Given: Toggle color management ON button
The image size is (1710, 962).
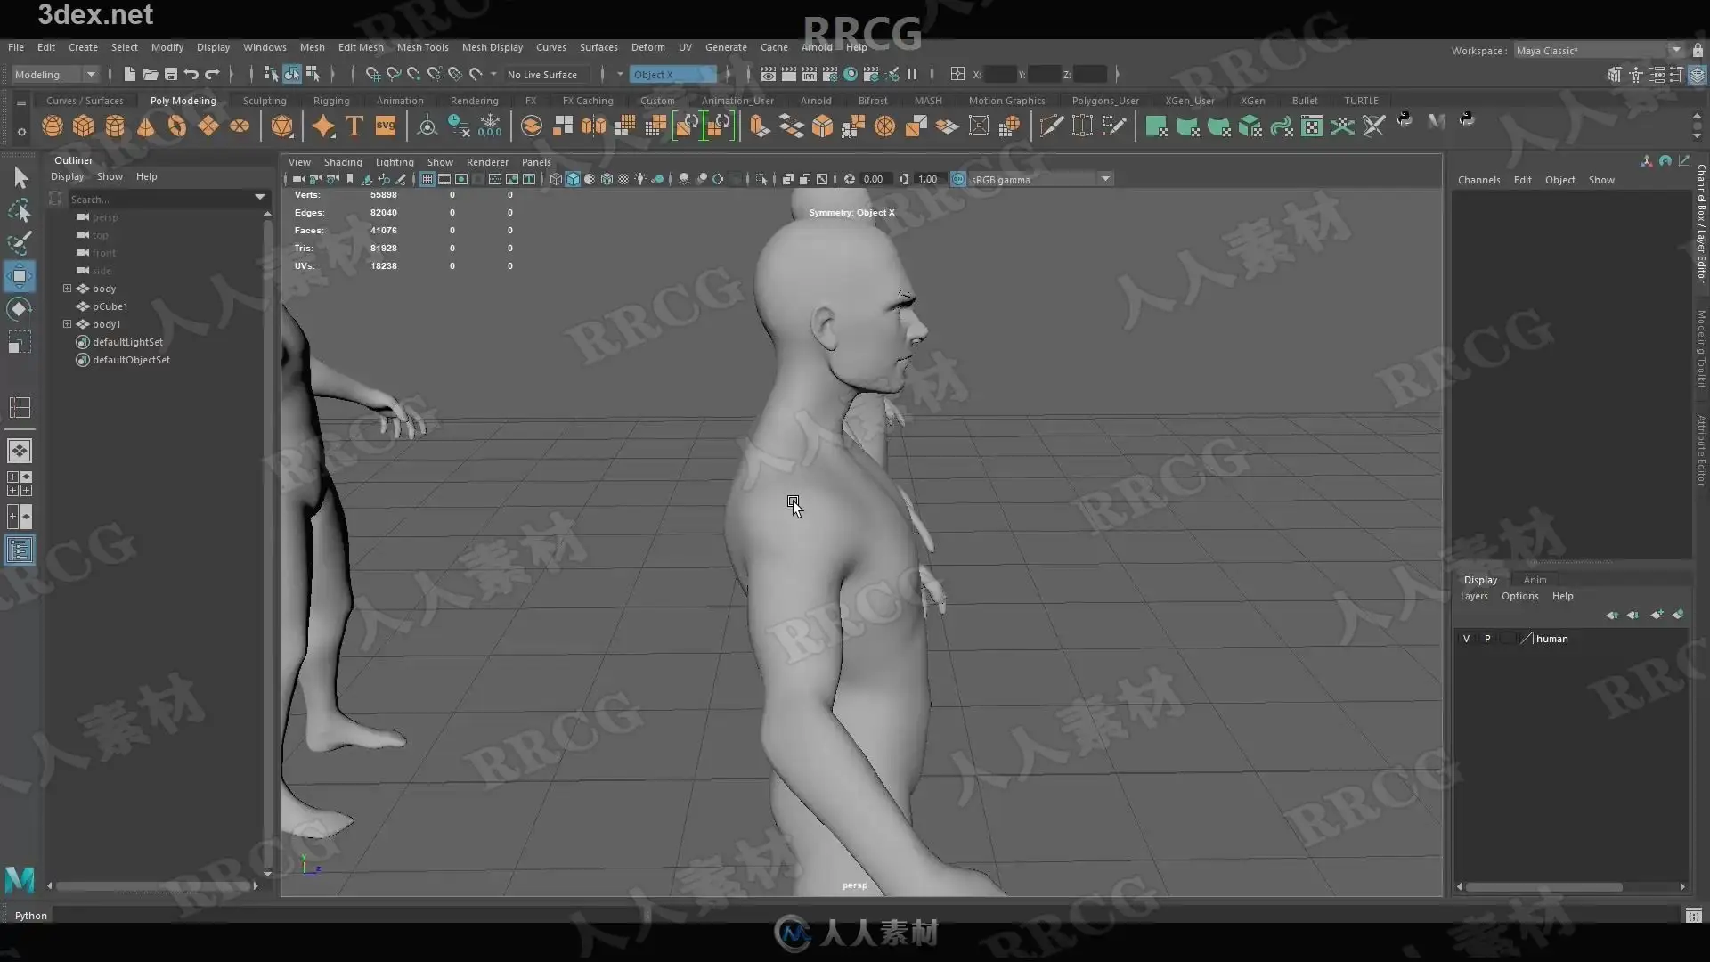Looking at the screenshot, I should [x=958, y=179].
